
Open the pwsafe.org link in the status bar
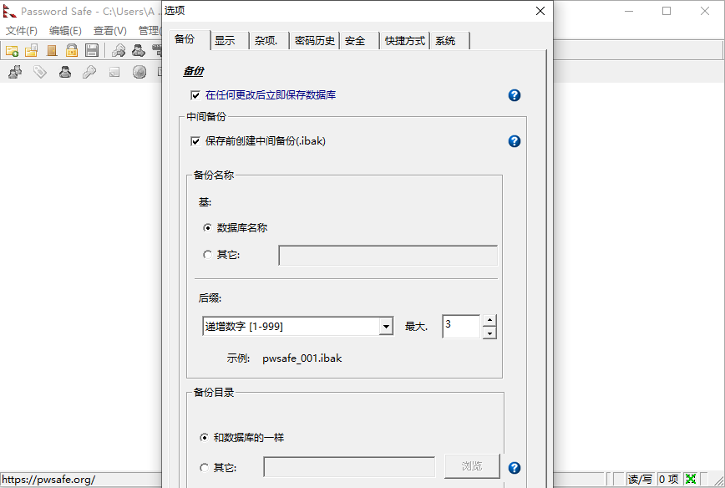coord(50,479)
